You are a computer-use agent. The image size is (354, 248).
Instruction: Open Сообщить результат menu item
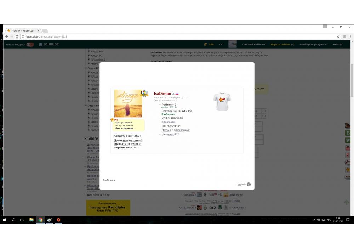[x=313, y=45]
